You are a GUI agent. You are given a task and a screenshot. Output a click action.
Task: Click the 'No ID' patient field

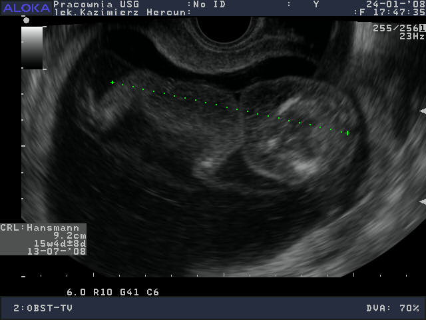209,5
